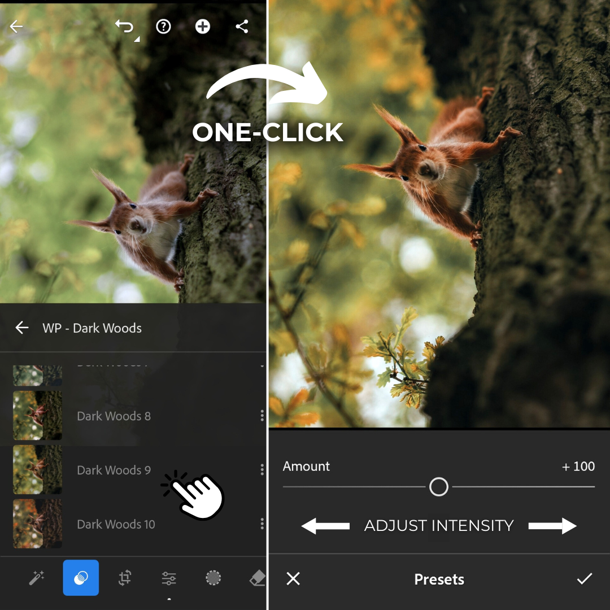
Task: Apply the Dark Woods 9 preset
Action: 114,470
